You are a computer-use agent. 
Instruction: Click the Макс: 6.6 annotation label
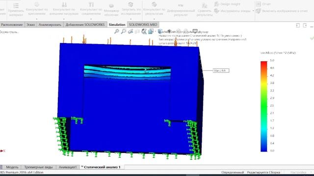pos(221,70)
